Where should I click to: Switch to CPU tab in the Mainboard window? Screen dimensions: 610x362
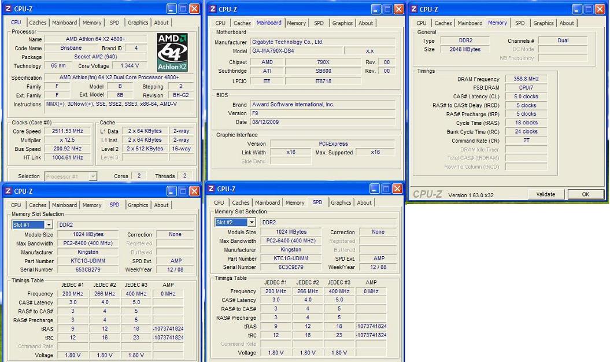coord(220,23)
